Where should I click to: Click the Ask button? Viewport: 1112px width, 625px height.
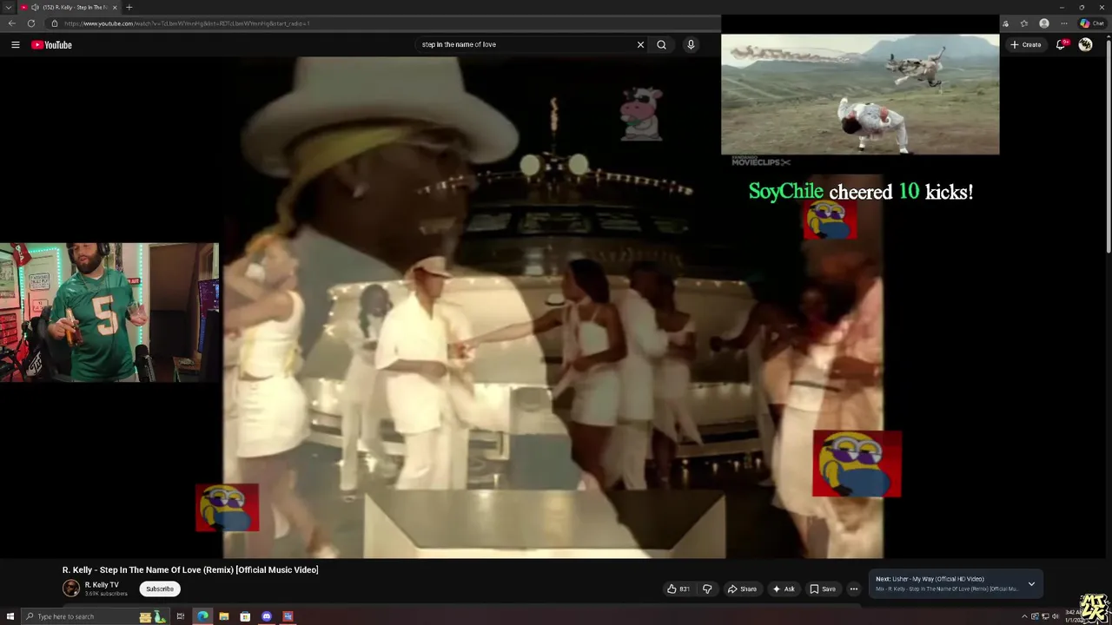783,589
